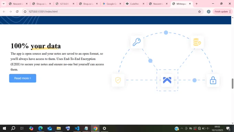
Task: View site information icon in address bar
Action: [x=25, y=11]
